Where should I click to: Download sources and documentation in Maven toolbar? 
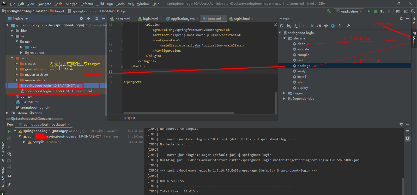pos(295,26)
